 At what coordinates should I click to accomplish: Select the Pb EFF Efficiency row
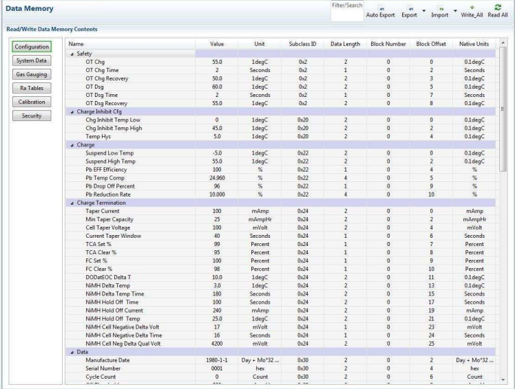(x=280, y=170)
